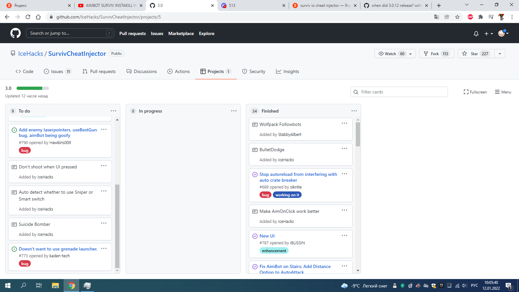
Task: Bookmark this page with the star icon
Action: [458, 17]
